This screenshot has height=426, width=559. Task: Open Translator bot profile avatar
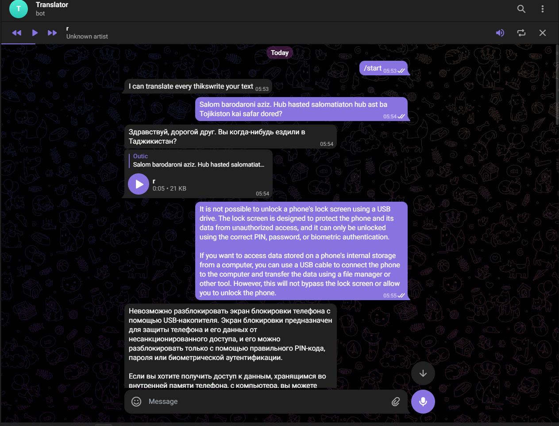19,9
